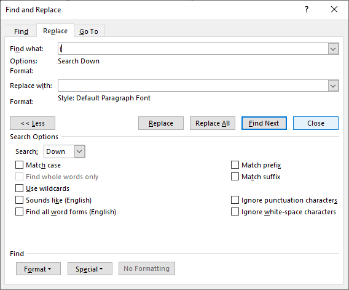Tick the Find whole words only checkbox
This screenshot has width=349, height=290.
pyautogui.click(x=20, y=177)
